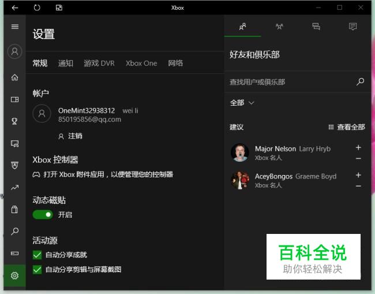Click the compact view icon in title bar

(59, 8)
